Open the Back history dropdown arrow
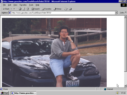Screen dimensions: 127x95 point(11,9)
